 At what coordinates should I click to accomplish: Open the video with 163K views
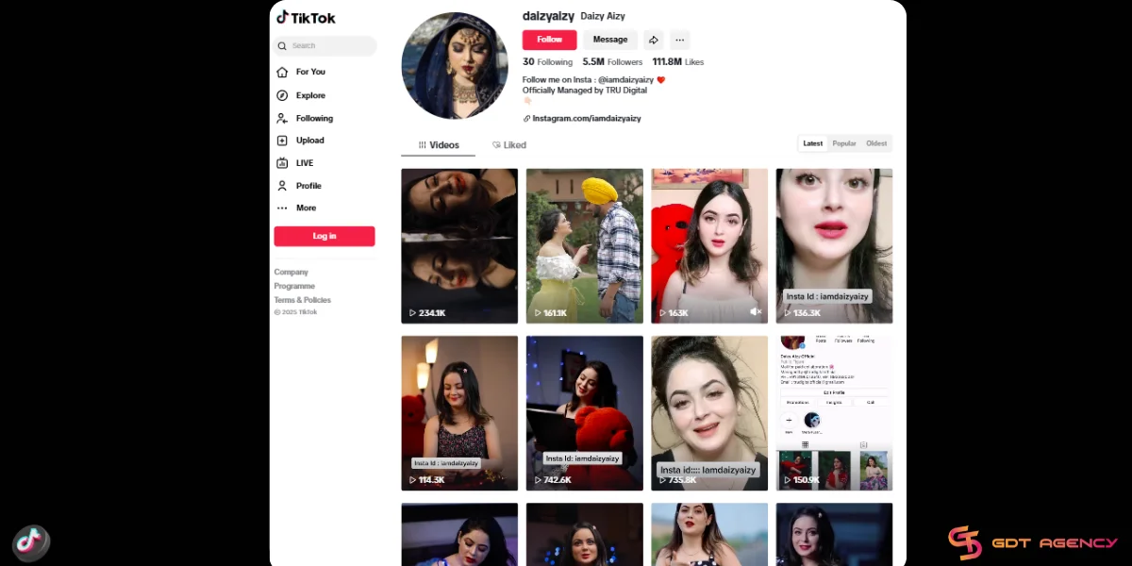coord(709,246)
